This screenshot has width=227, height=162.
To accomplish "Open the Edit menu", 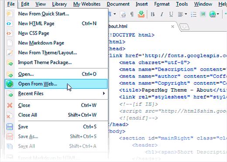I will click(25, 4).
